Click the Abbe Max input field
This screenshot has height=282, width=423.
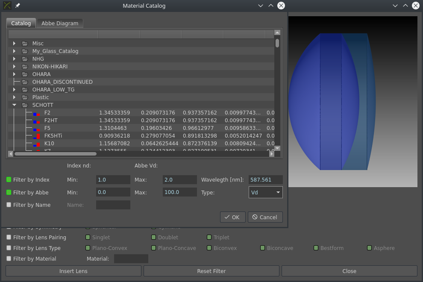tap(179, 192)
